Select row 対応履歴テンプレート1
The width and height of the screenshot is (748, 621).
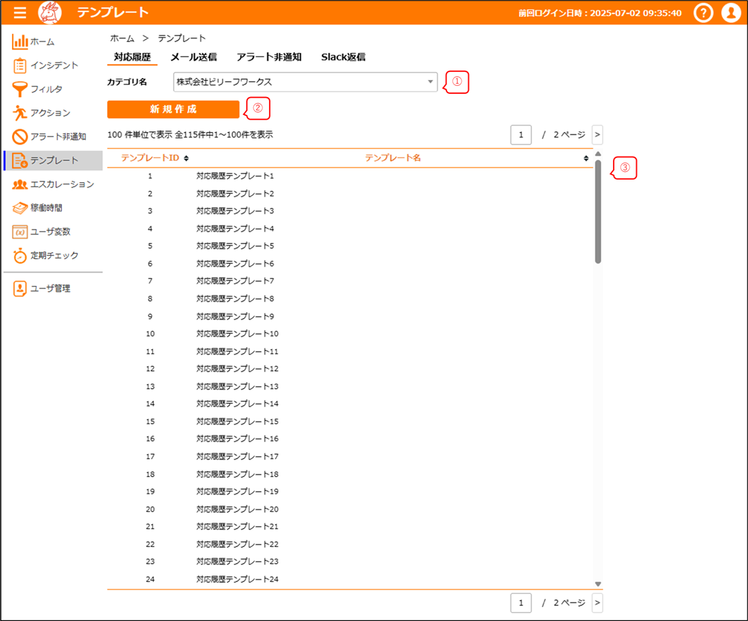pos(350,176)
